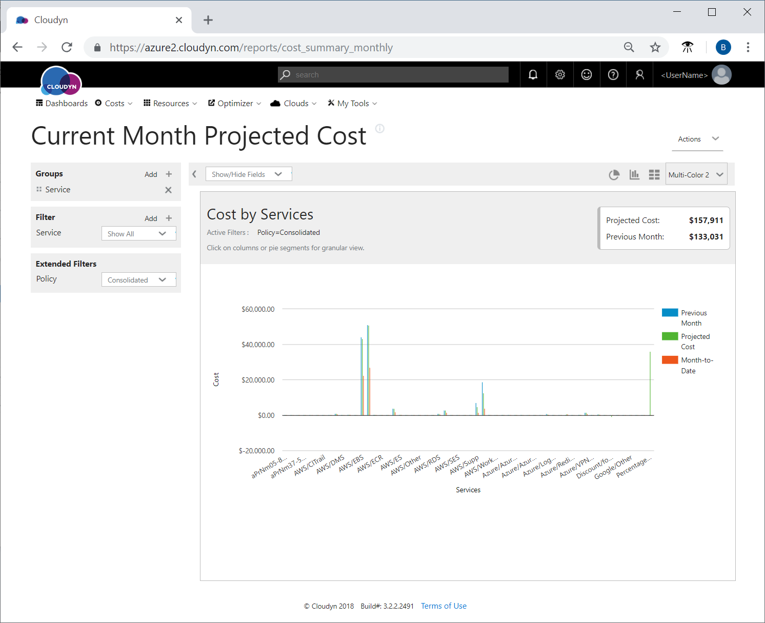Switch to table grid view
Image resolution: width=765 pixels, height=623 pixels.
pos(654,174)
